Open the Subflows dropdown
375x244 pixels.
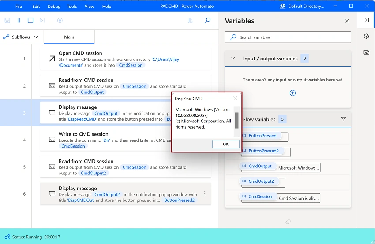pos(21,37)
